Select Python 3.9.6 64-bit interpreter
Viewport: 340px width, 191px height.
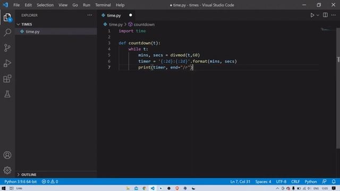(20, 181)
